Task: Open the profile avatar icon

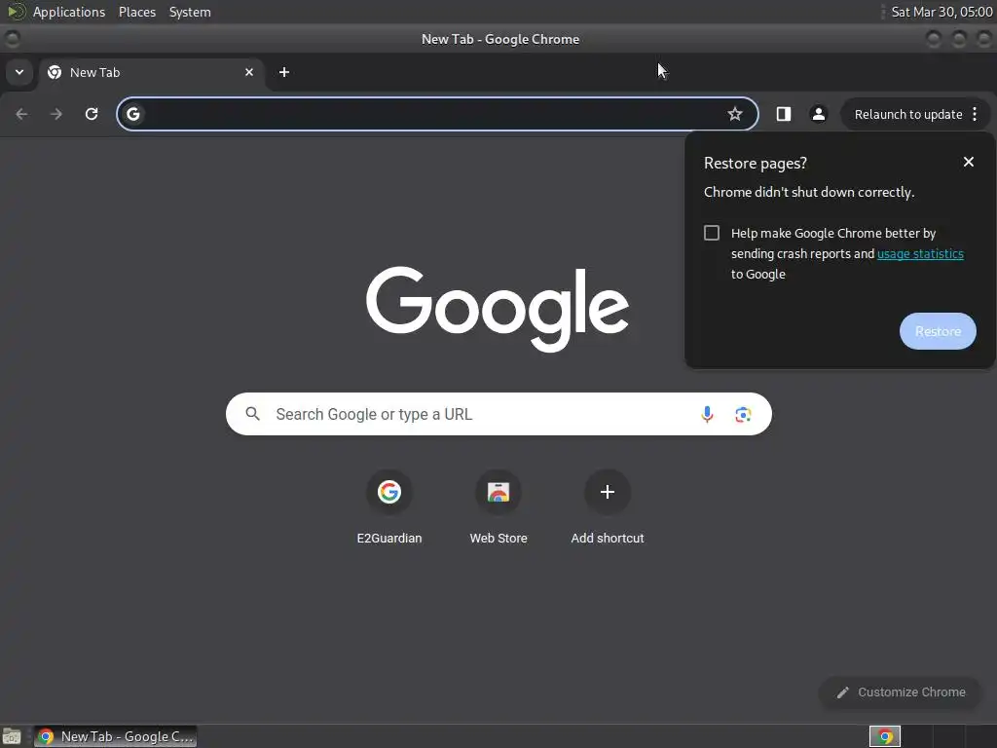Action: click(818, 114)
